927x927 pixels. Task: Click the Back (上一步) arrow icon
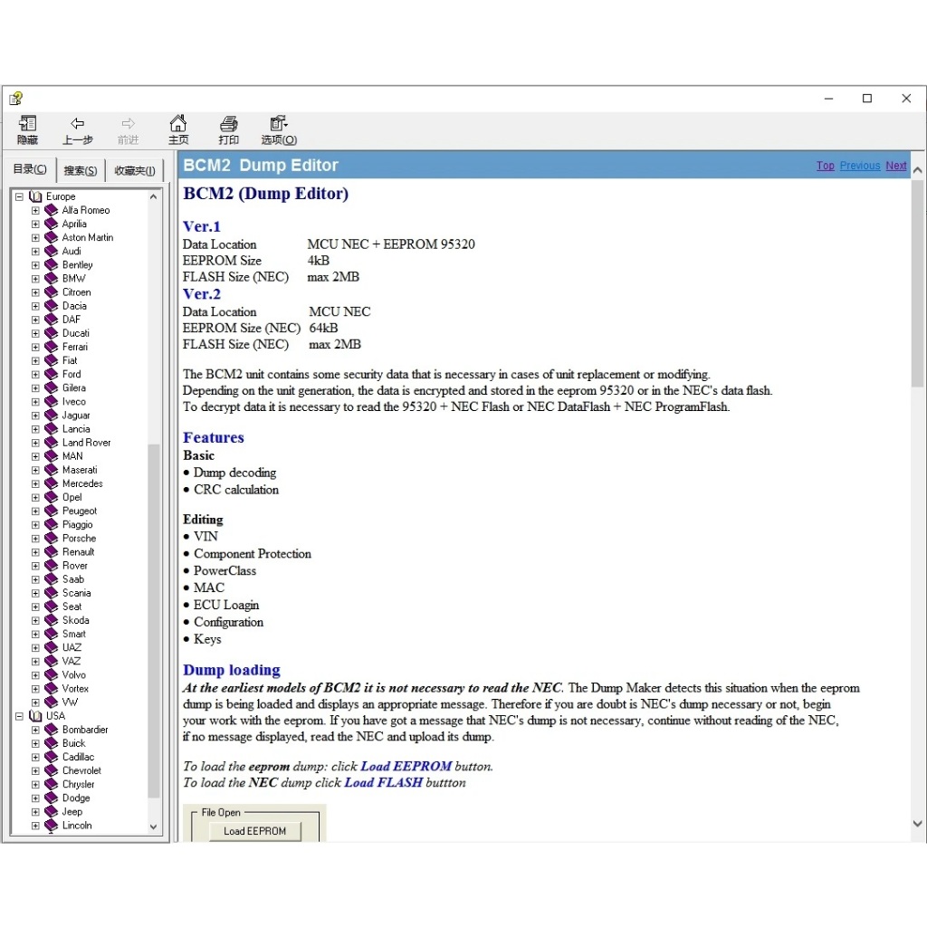point(78,124)
